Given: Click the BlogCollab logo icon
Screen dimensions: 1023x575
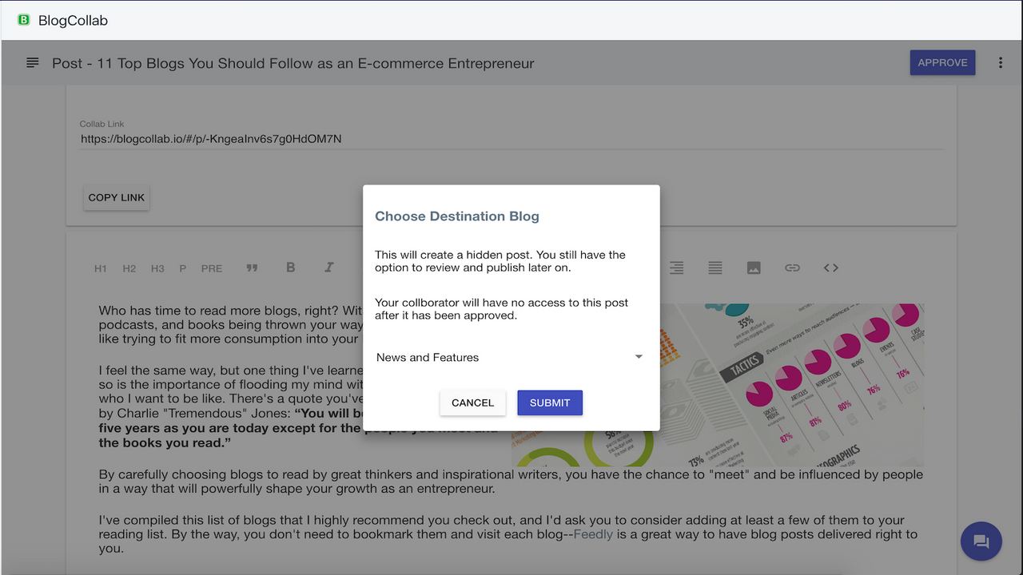Looking at the screenshot, I should [x=23, y=20].
